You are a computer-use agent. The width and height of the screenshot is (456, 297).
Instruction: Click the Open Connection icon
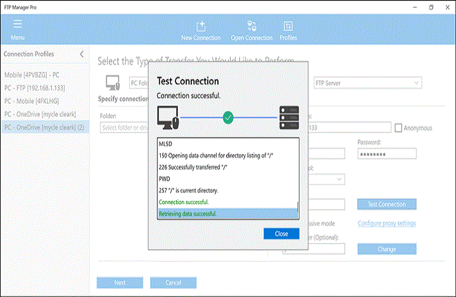tap(251, 27)
